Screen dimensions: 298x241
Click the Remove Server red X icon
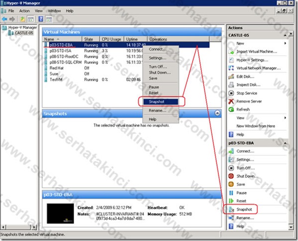[x=231, y=101]
